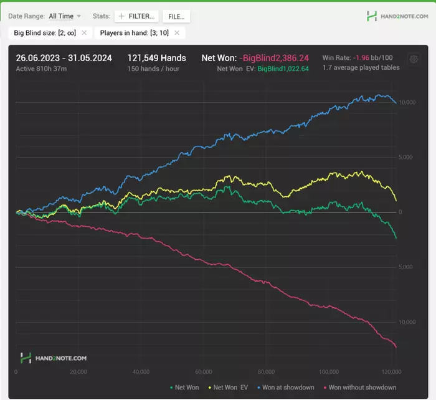
Task: Click the 121,549 Hands statistic
Action: (x=156, y=58)
